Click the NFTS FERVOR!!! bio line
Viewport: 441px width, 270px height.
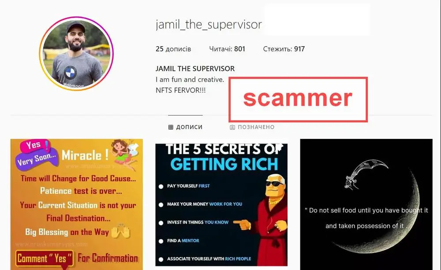(180, 90)
